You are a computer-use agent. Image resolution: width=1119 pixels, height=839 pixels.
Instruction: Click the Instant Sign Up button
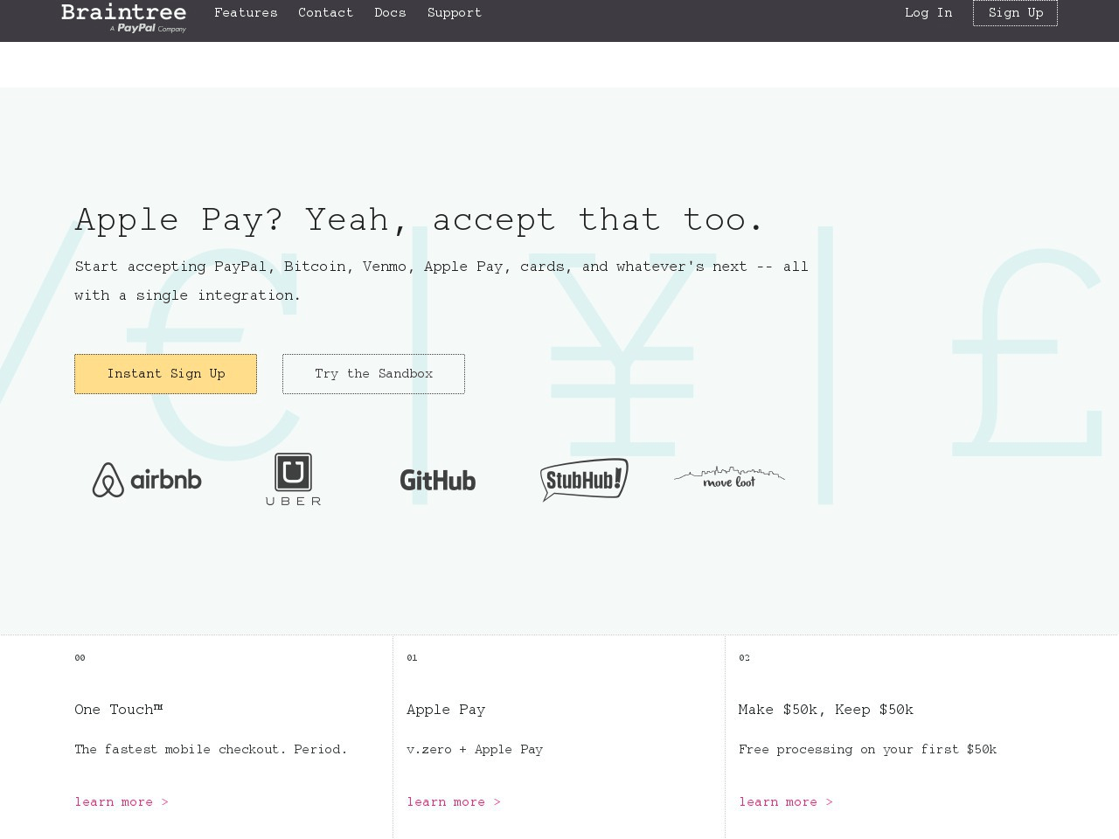click(165, 374)
